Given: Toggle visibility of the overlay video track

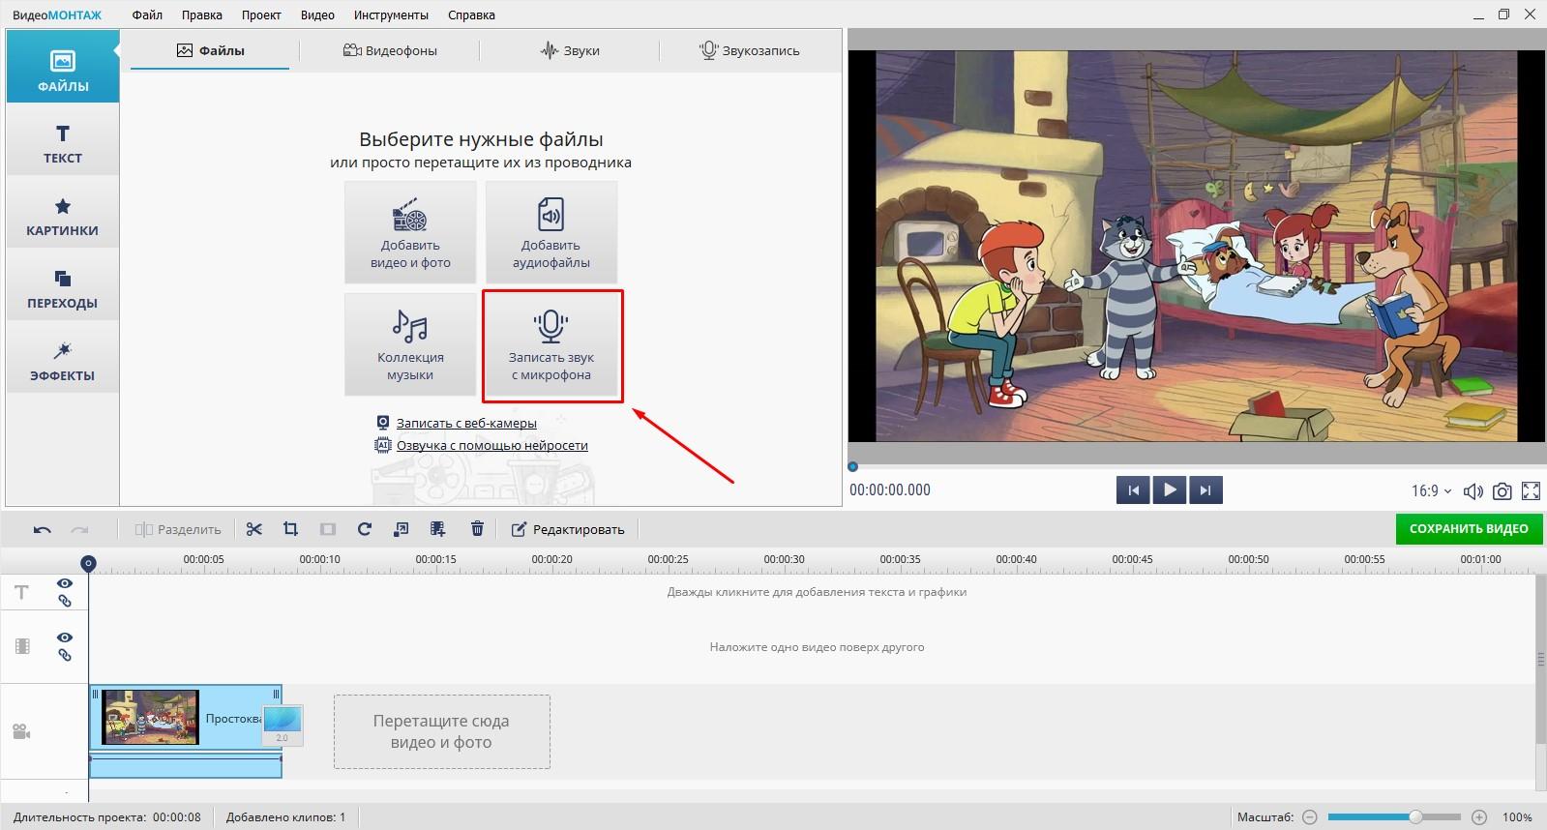Looking at the screenshot, I should pos(65,637).
